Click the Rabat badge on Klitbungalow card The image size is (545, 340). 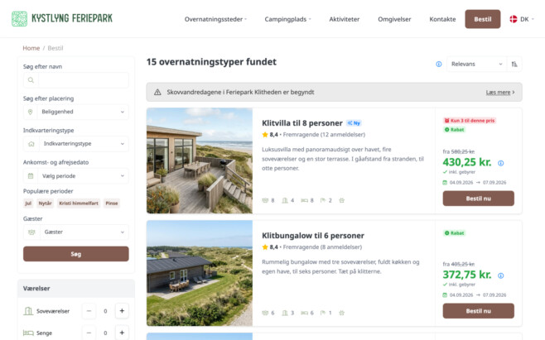pyautogui.click(x=454, y=233)
